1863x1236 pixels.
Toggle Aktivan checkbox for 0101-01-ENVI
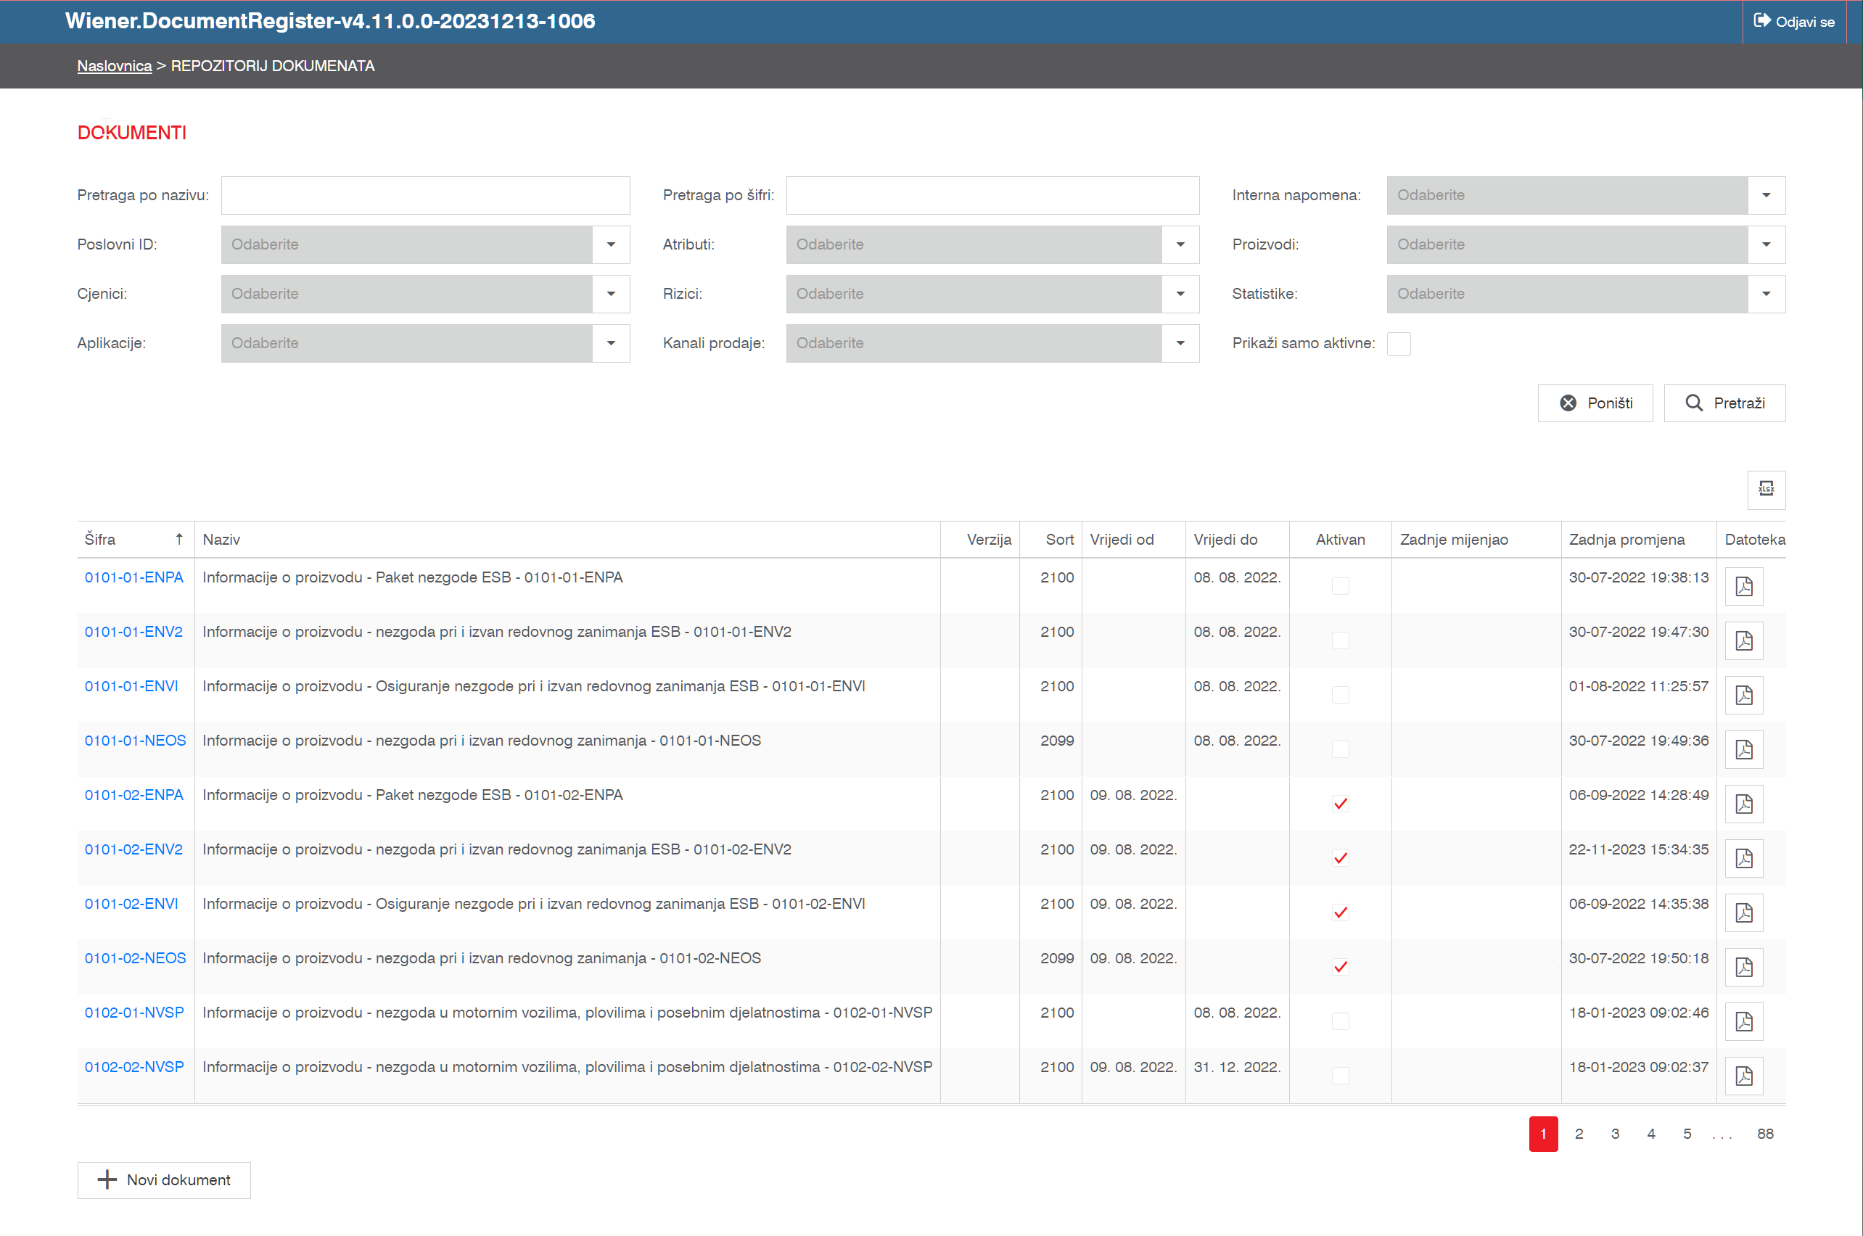click(1339, 694)
